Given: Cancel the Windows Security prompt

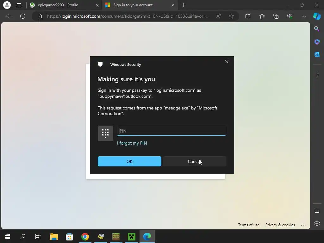Looking at the screenshot, I should [x=195, y=161].
